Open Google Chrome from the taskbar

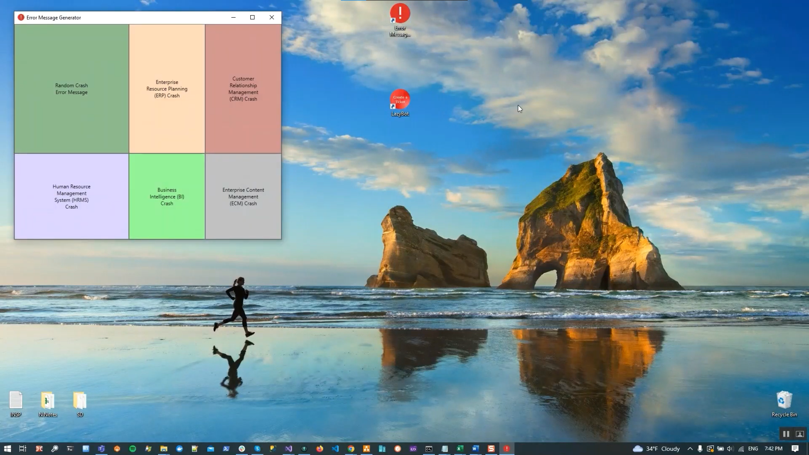coord(351,449)
